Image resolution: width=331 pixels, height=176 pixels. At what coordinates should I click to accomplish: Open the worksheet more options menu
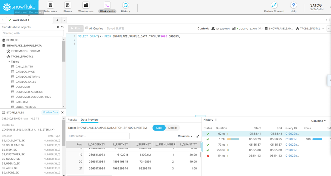click(x=329, y=28)
